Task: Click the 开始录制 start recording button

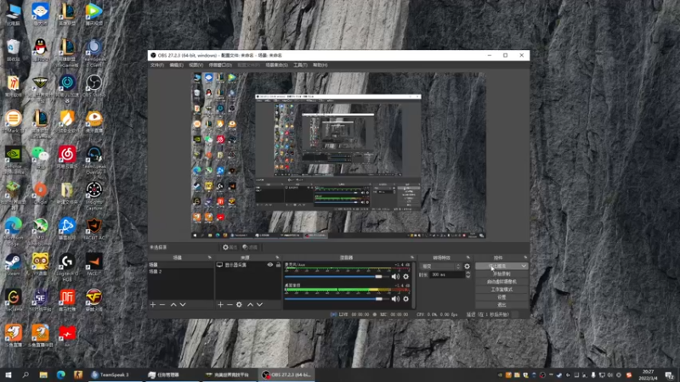Action: pyautogui.click(x=501, y=274)
